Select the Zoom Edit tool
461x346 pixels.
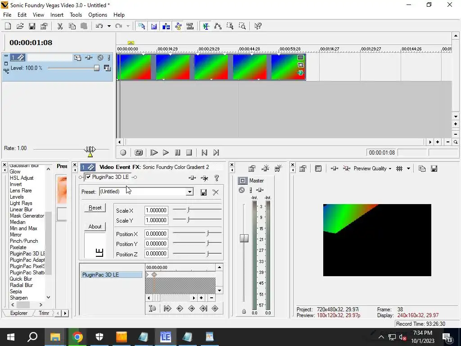(x=242, y=26)
